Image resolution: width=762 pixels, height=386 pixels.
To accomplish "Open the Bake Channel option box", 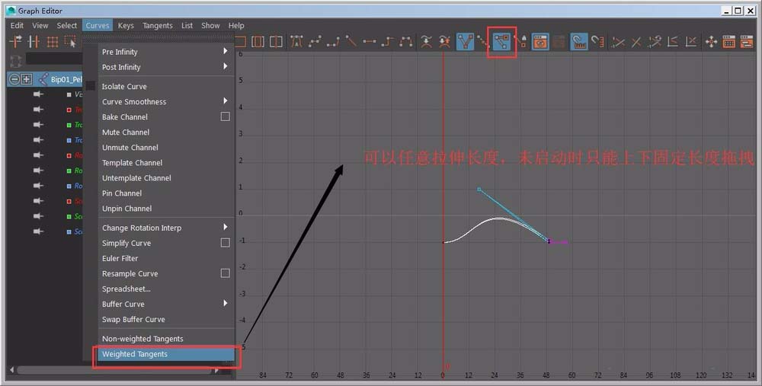I will pos(225,116).
